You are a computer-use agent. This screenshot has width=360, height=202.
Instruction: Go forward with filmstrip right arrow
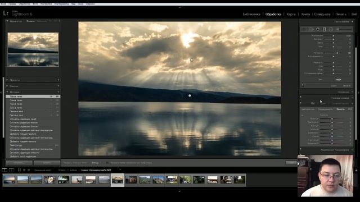29,170
